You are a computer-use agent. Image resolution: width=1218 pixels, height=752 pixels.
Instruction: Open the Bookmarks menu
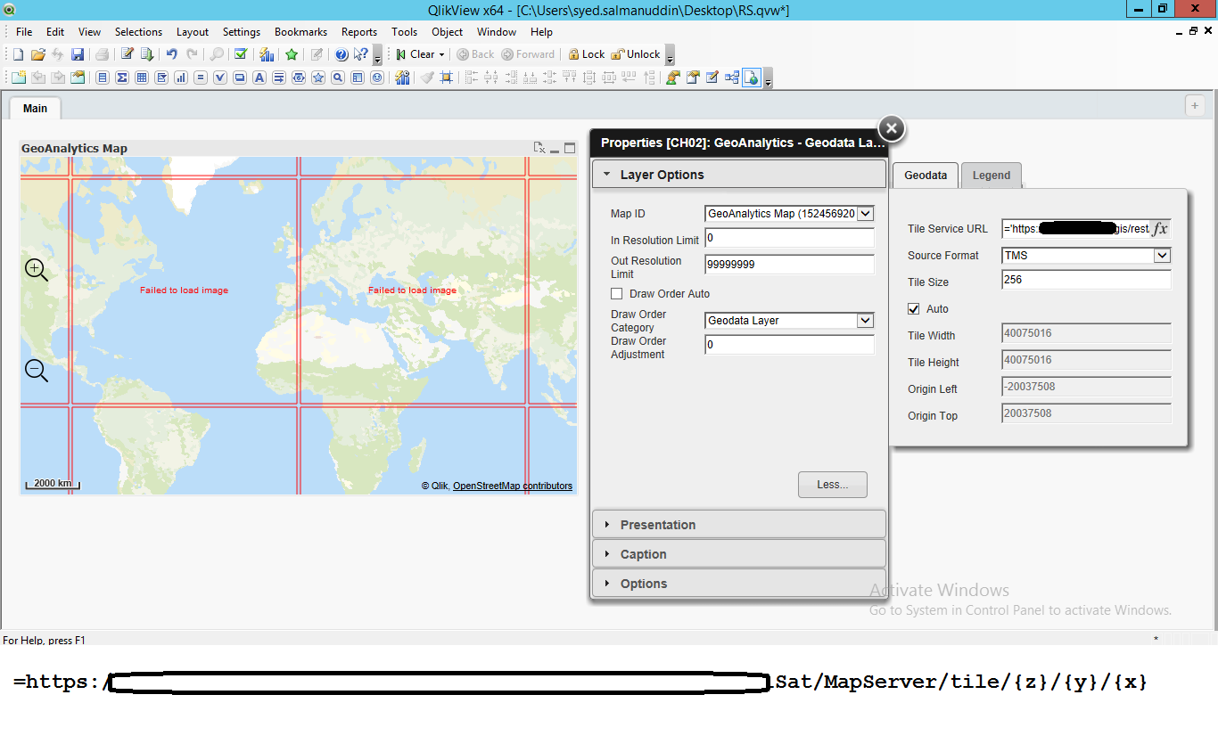(300, 32)
